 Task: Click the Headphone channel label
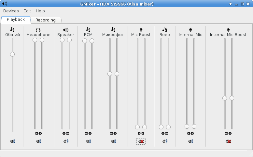pos(38,35)
